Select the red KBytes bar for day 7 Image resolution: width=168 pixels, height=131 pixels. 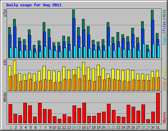40,113
